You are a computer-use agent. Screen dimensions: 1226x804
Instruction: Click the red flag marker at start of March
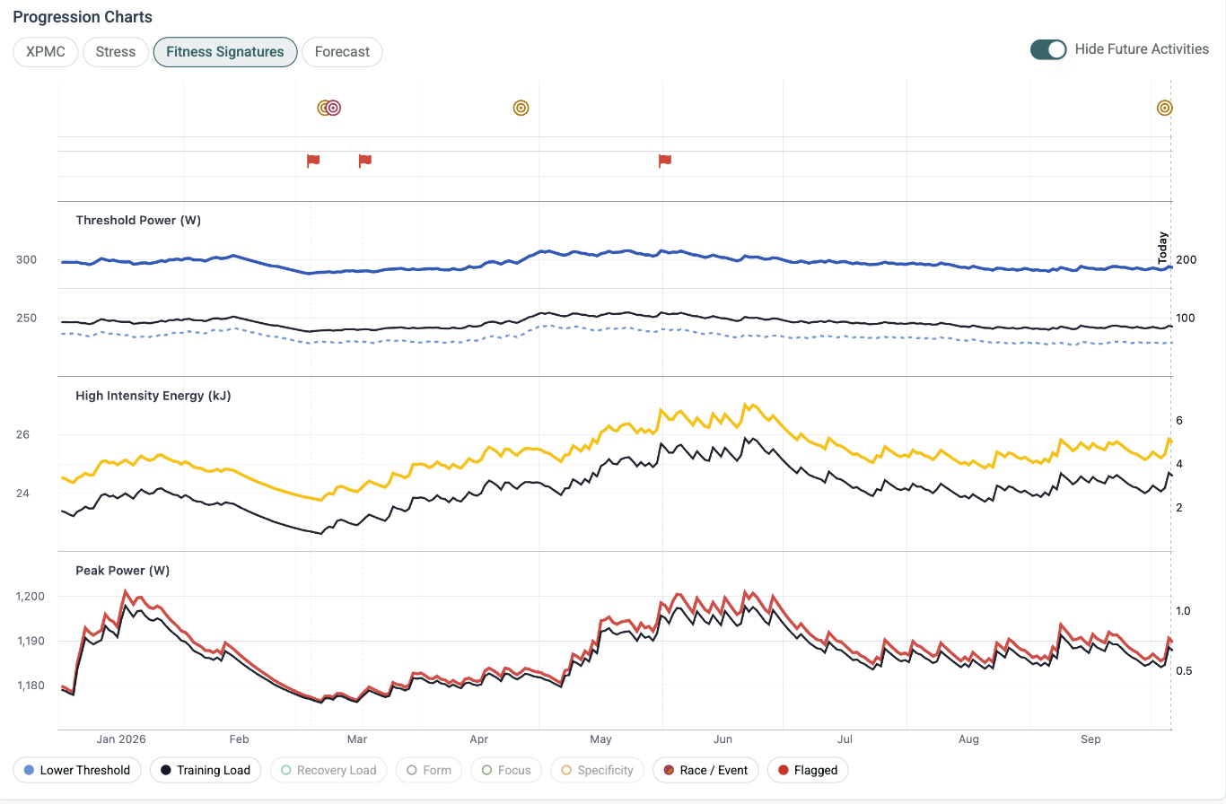(x=364, y=161)
